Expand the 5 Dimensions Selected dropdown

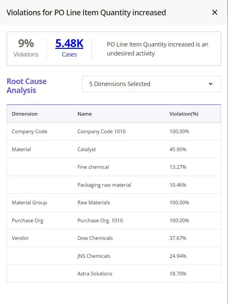152,84
